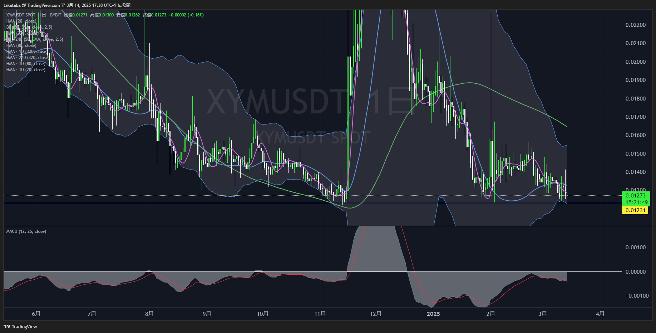Image resolution: width=656 pixels, height=333 pixels.
Task: Select the HMA · 240 (320, close) legend
Action: tap(28, 58)
